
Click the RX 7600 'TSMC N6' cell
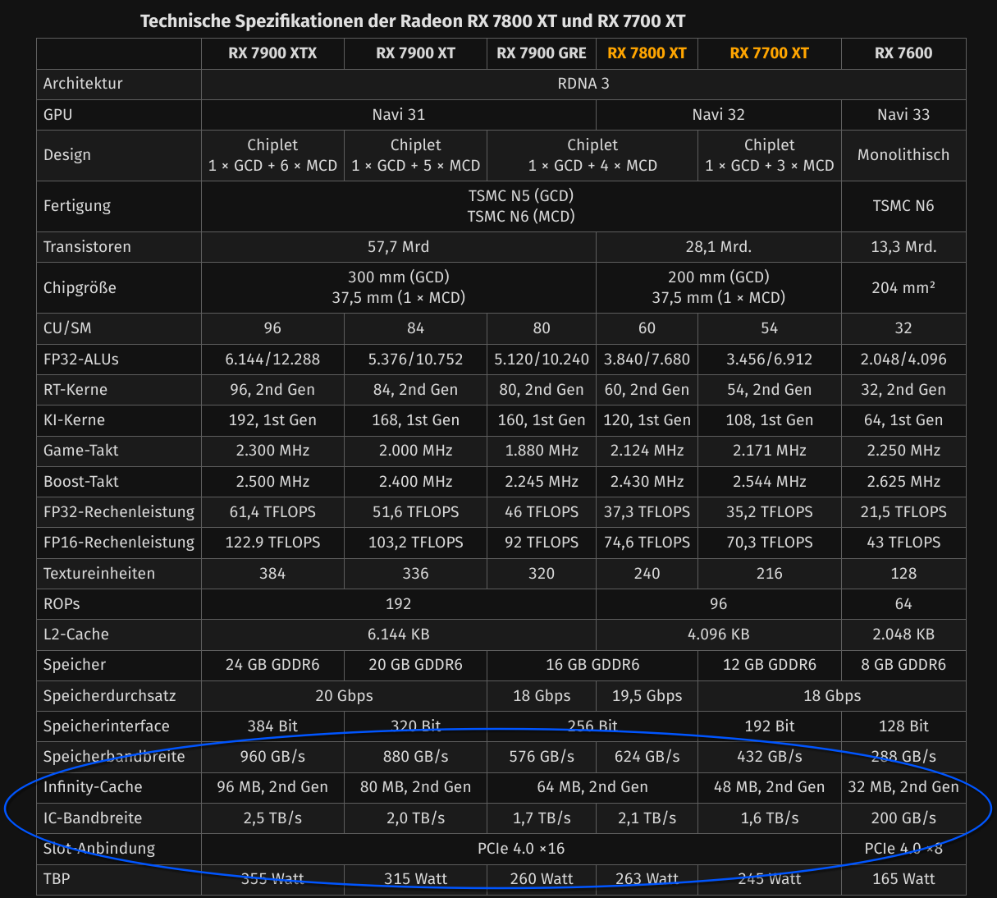903,206
